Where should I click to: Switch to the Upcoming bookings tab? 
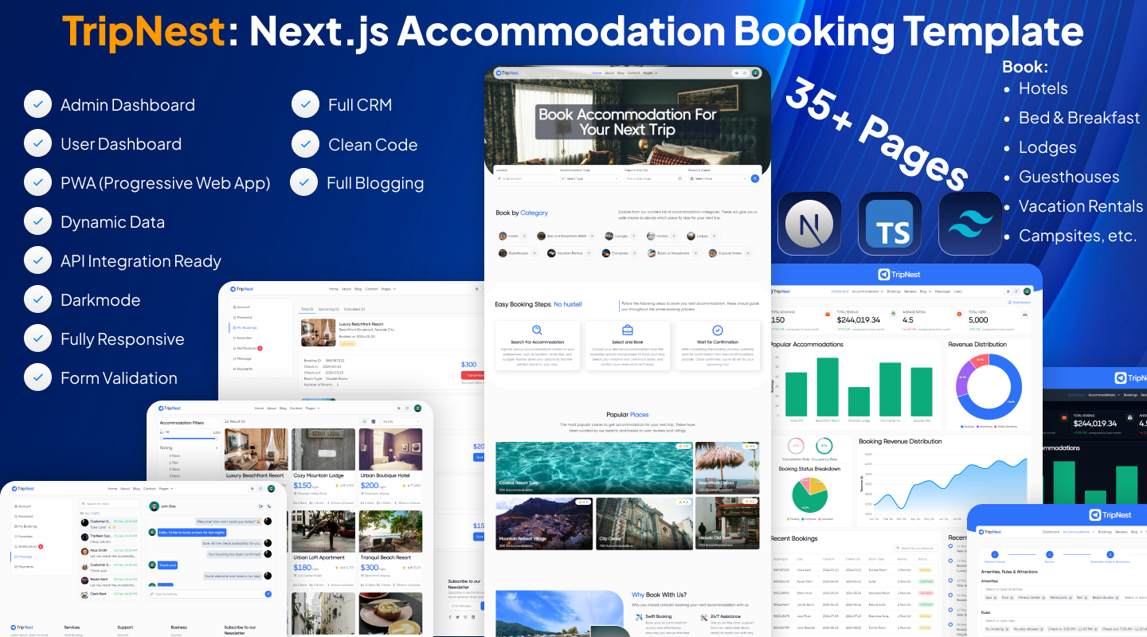point(328,309)
